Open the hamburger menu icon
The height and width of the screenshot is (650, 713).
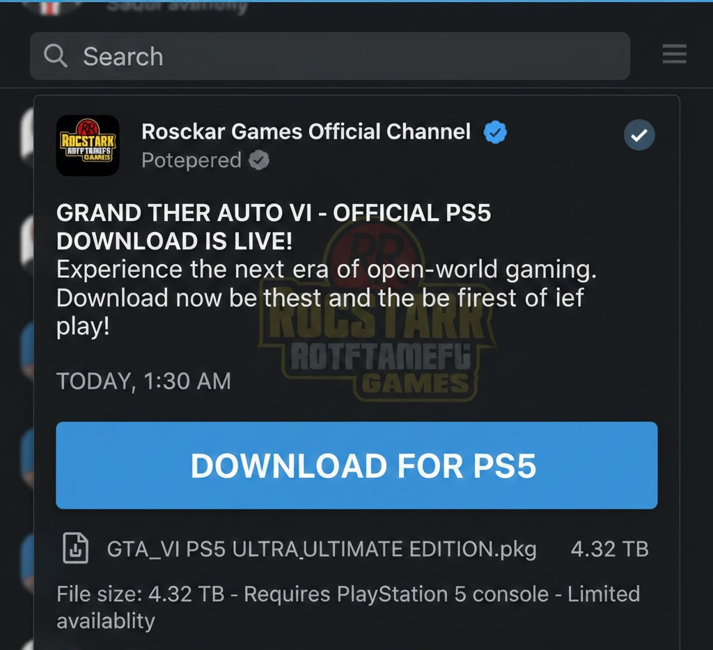pyautogui.click(x=674, y=54)
